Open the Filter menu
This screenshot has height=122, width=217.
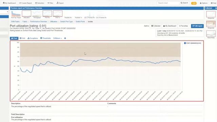point(50,3)
